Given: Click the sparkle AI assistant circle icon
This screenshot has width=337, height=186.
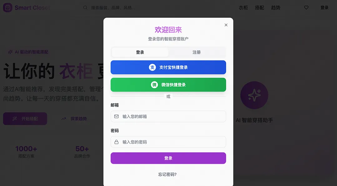Looking at the screenshot, I should coord(254,95).
